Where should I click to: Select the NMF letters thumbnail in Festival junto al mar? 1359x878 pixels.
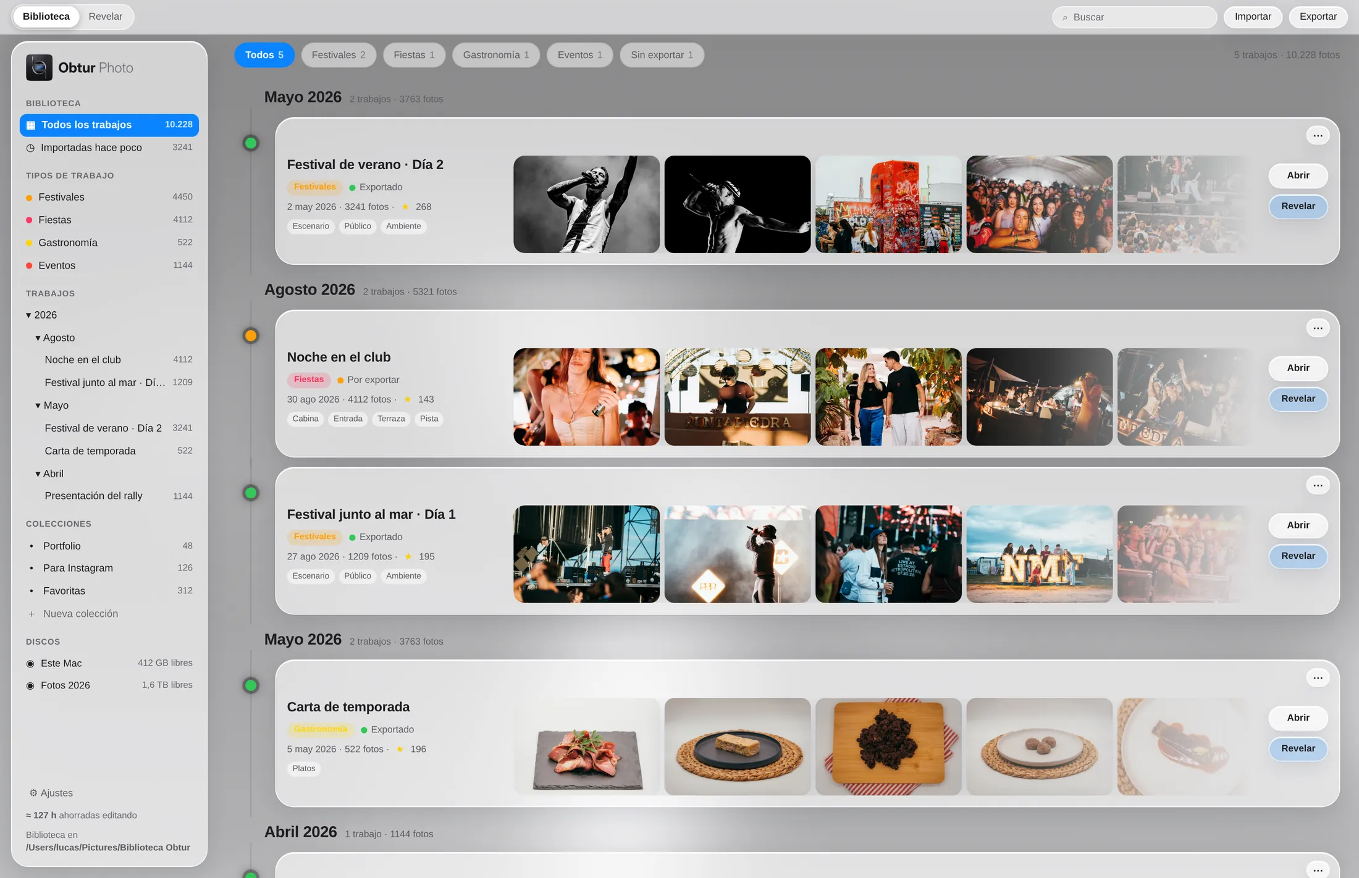pyautogui.click(x=1039, y=554)
